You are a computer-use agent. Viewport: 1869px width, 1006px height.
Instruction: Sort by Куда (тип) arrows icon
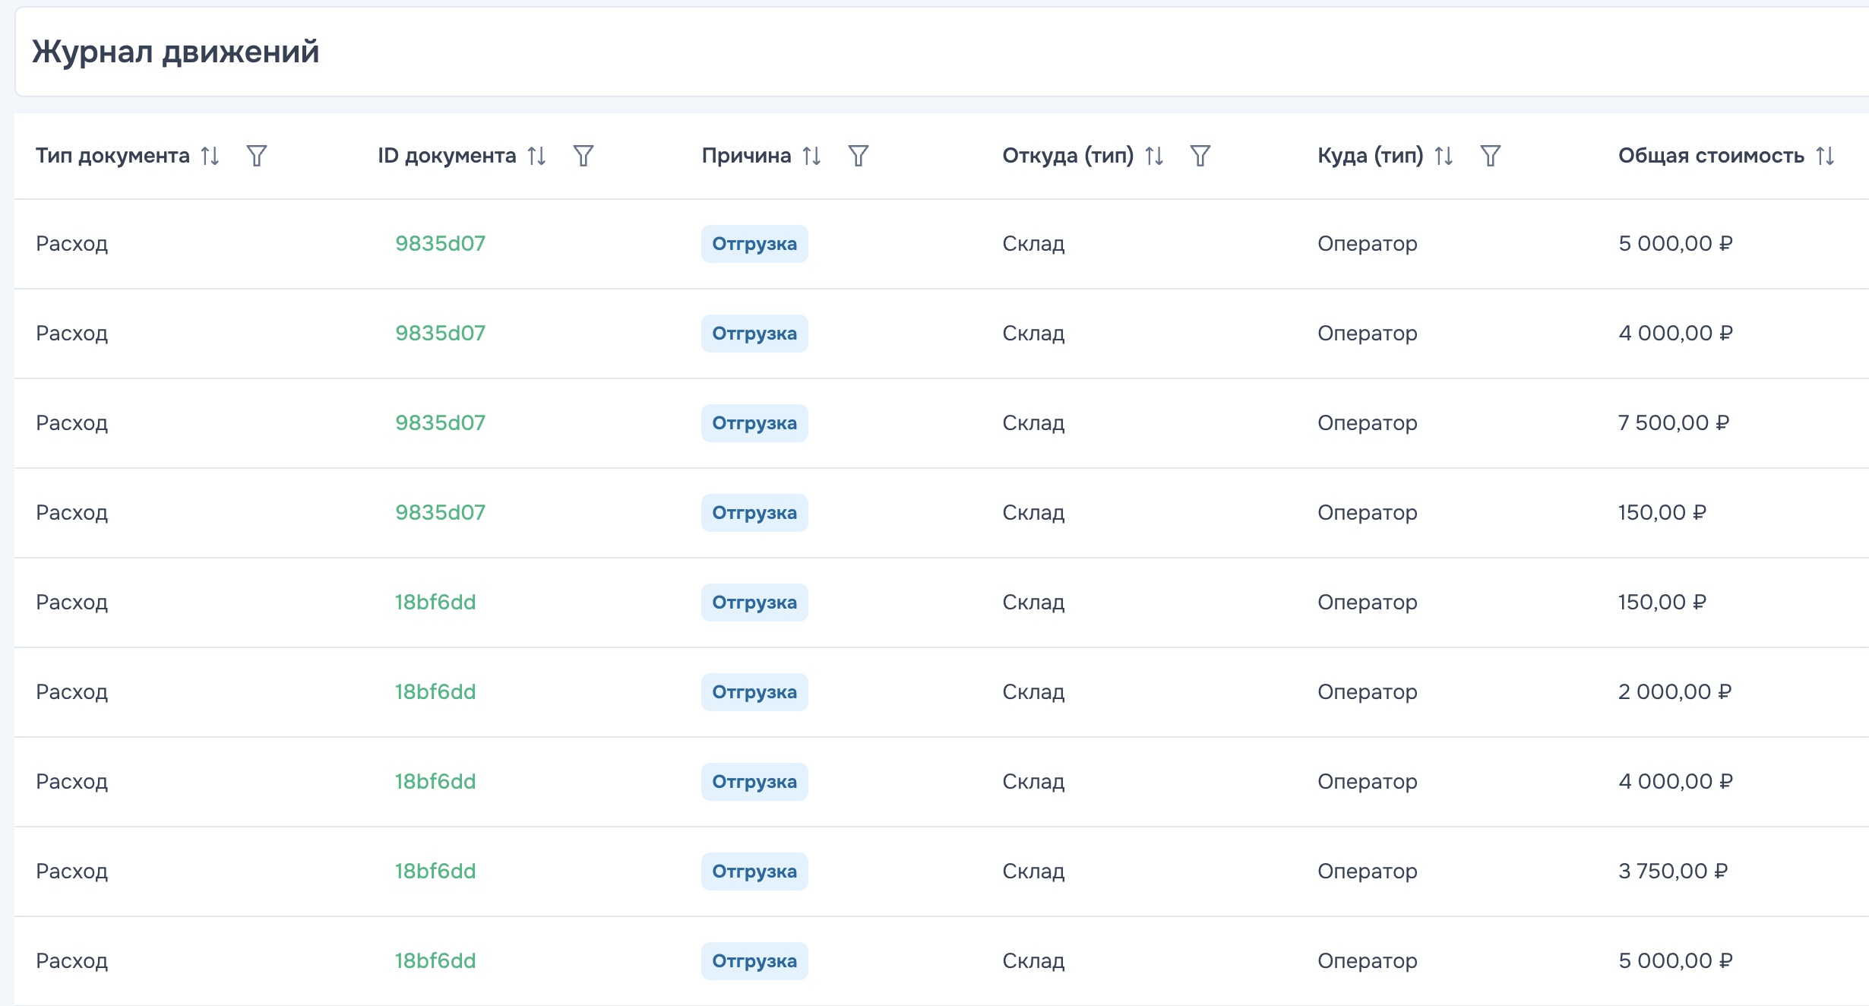[x=1444, y=156]
